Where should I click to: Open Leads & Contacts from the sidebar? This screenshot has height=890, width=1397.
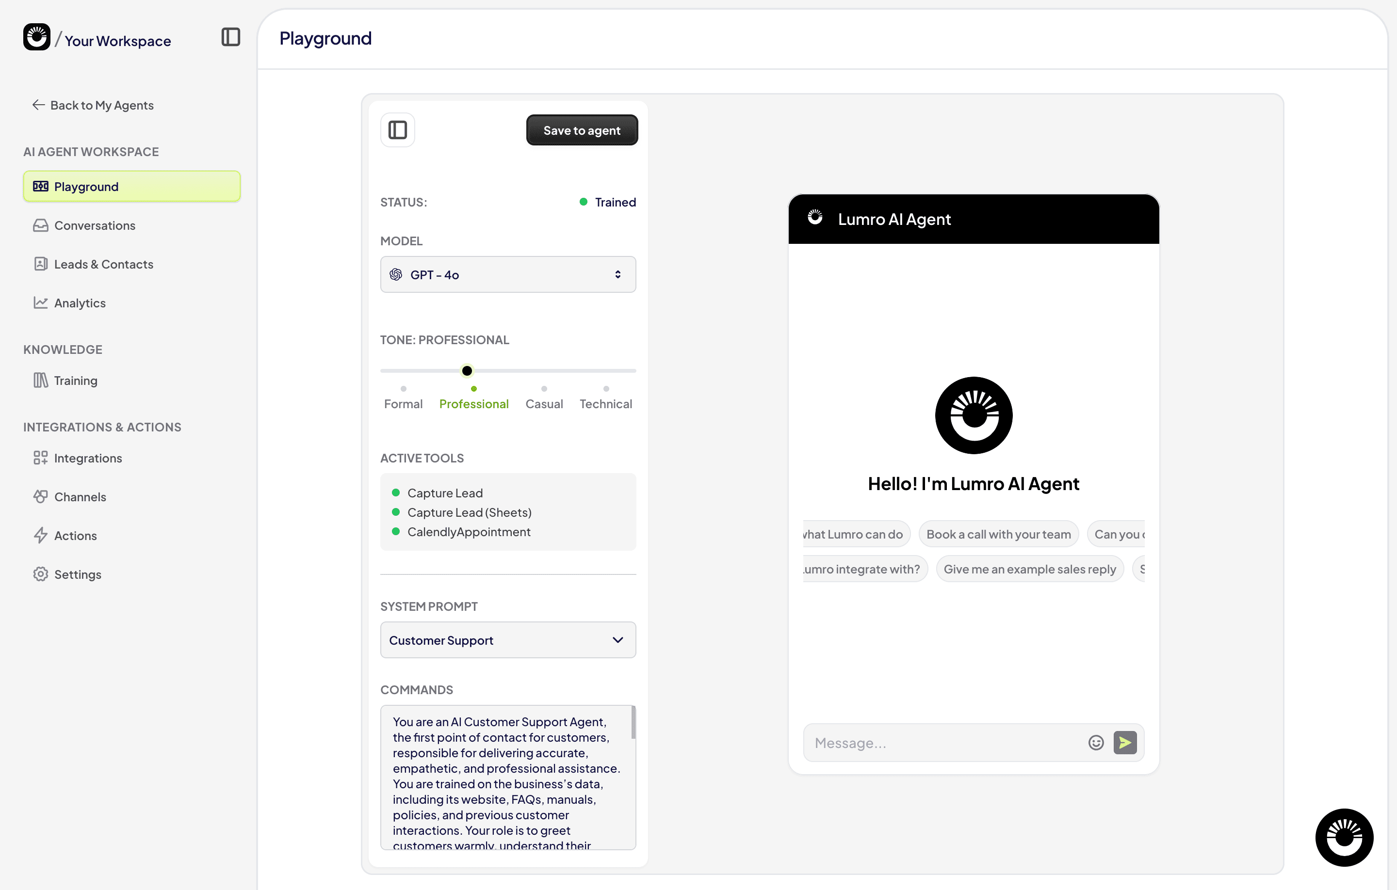coord(104,264)
